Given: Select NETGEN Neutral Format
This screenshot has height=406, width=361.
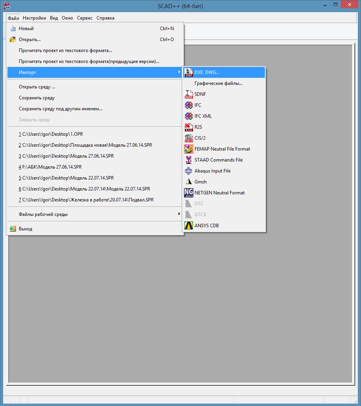Looking at the screenshot, I should pos(224,193).
